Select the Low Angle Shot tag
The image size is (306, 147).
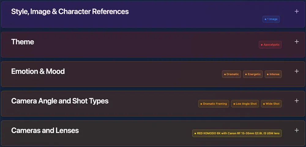(245, 104)
